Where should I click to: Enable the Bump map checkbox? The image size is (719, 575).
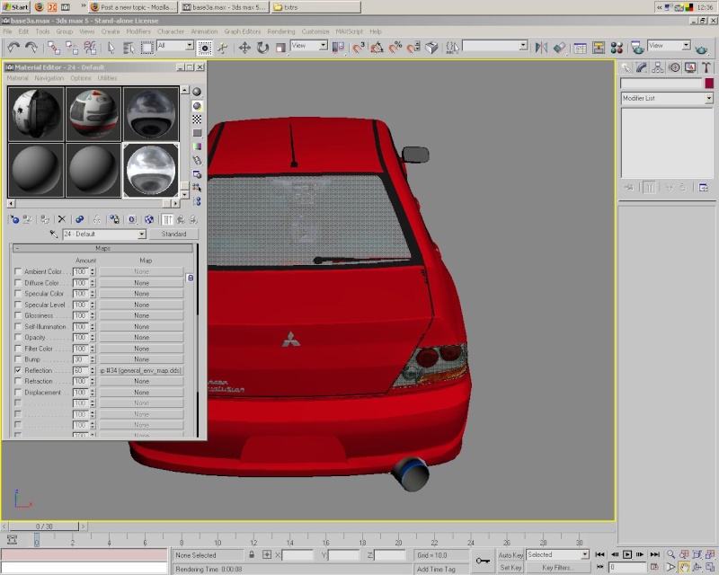18,359
